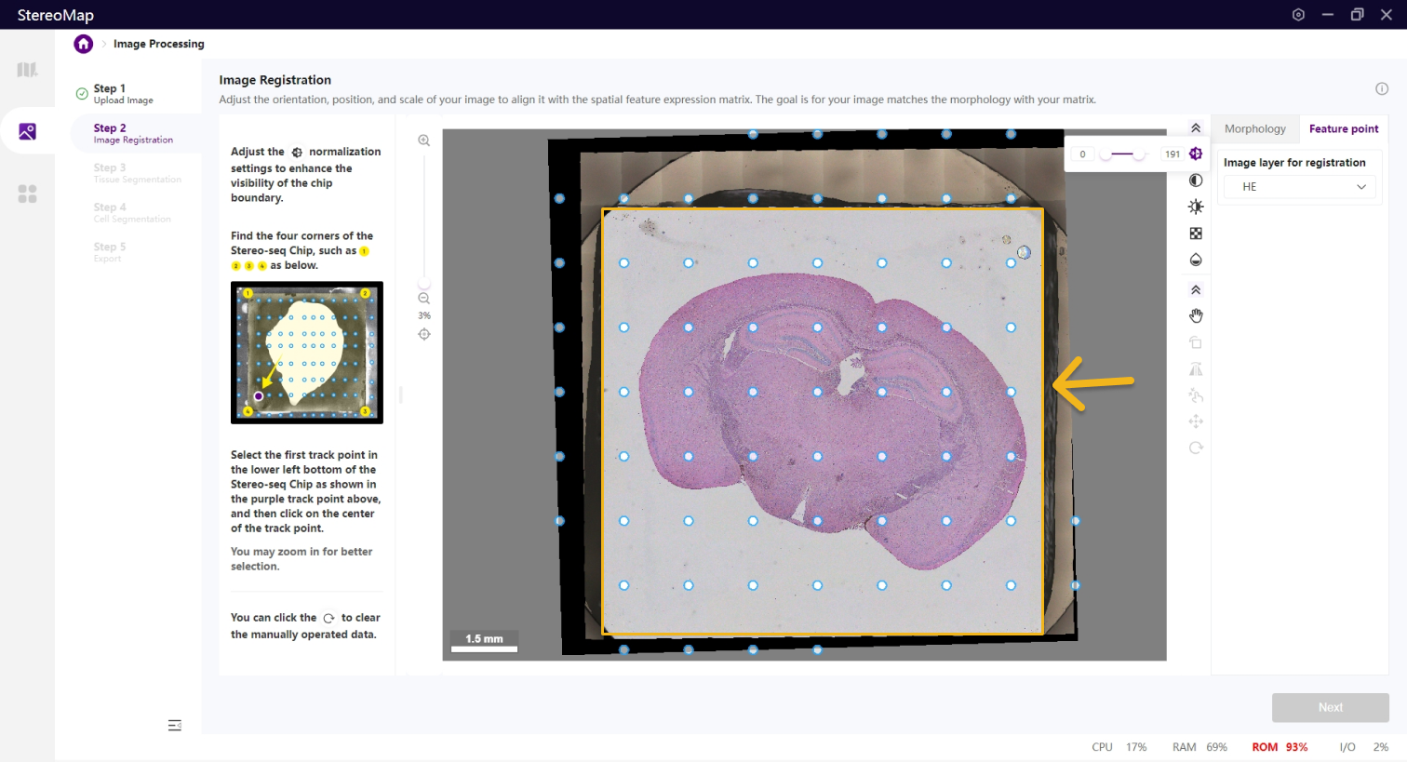Activate the hand pan tool
Viewport: 1407px width, 762px height.
tap(1196, 316)
